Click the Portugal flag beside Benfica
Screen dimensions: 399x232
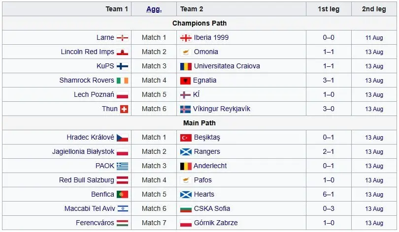click(x=122, y=195)
